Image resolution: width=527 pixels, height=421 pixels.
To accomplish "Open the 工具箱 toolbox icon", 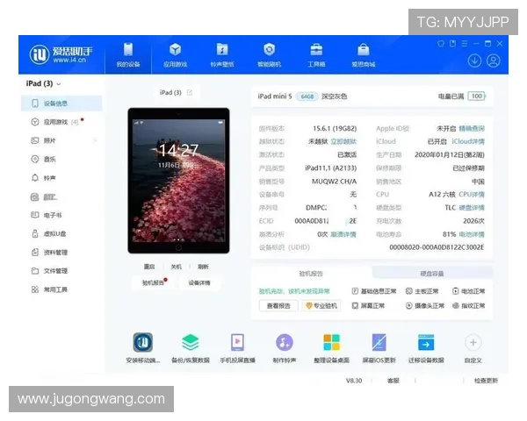I will (316, 50).
